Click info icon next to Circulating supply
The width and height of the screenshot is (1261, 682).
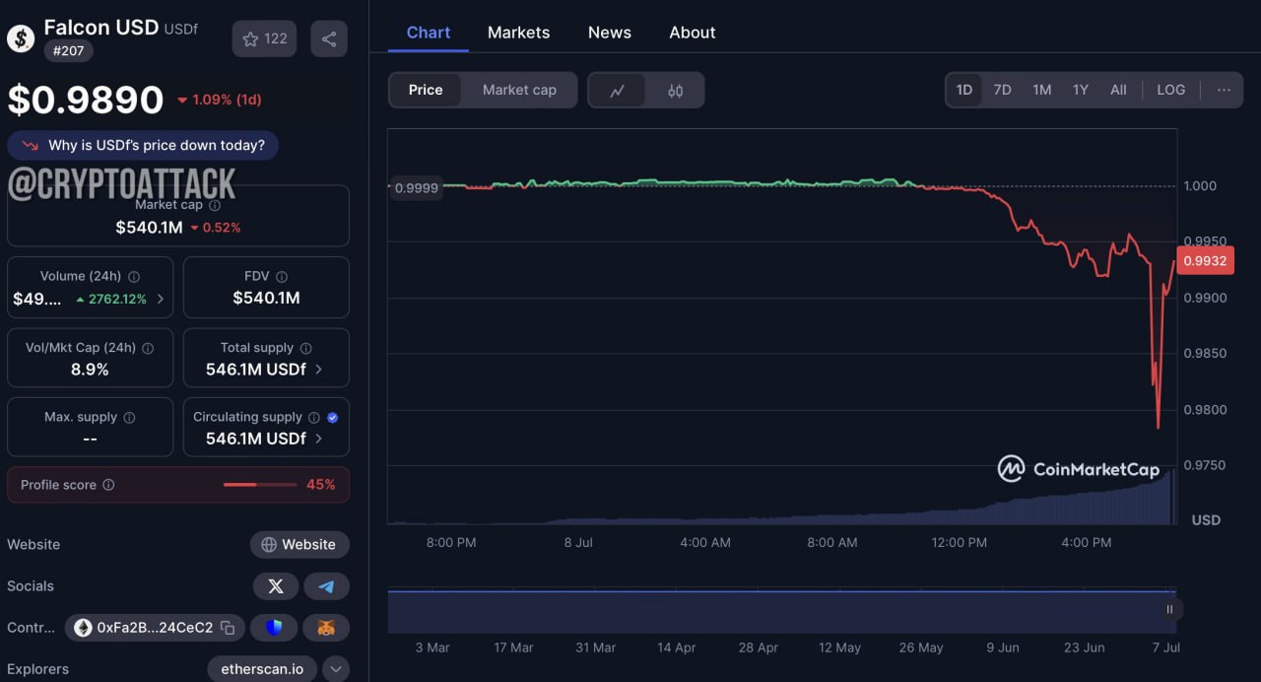(314, 418)
